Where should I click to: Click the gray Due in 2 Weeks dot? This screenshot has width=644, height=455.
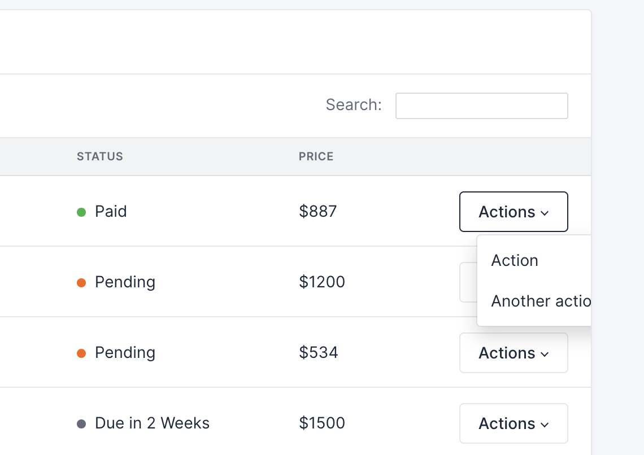(81, 424)
